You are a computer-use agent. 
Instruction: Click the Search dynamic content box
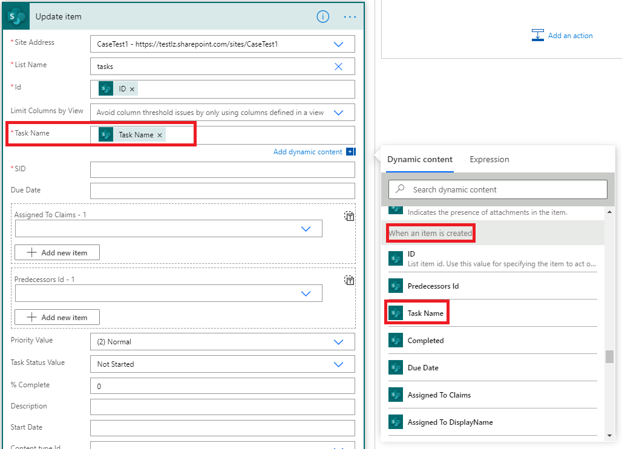click(498, 189)
